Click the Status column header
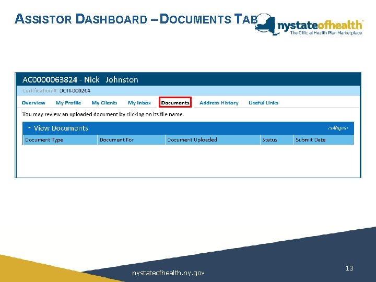 277,140
